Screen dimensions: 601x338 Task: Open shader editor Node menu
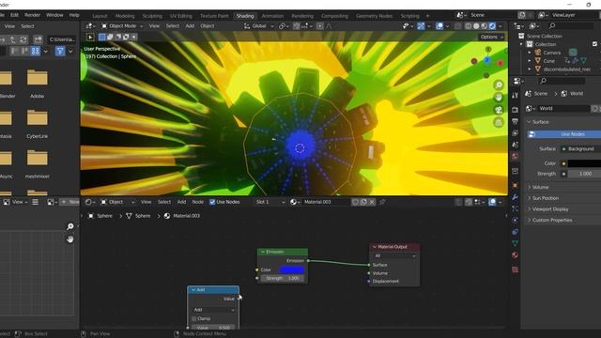[x=198, y=202]
